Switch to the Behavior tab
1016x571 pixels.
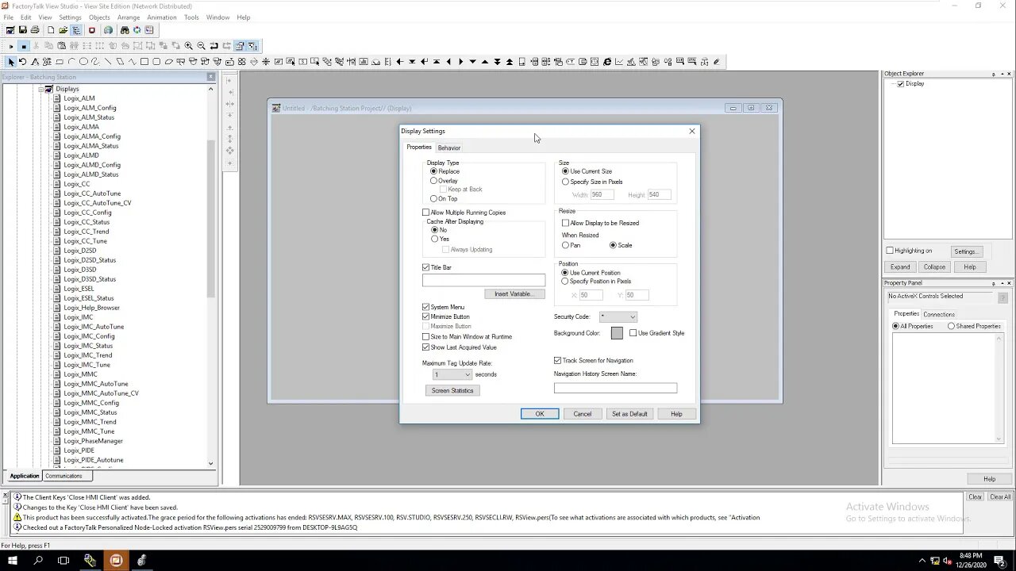coord(449,148)
